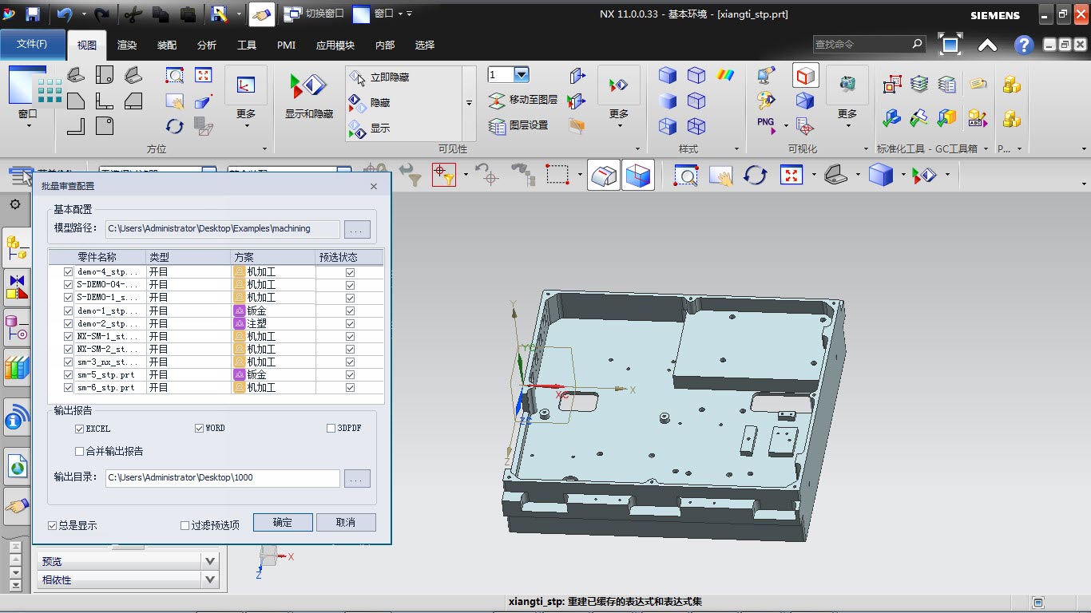
Task: Click the Cancel button in dialog
Action: 345,522
